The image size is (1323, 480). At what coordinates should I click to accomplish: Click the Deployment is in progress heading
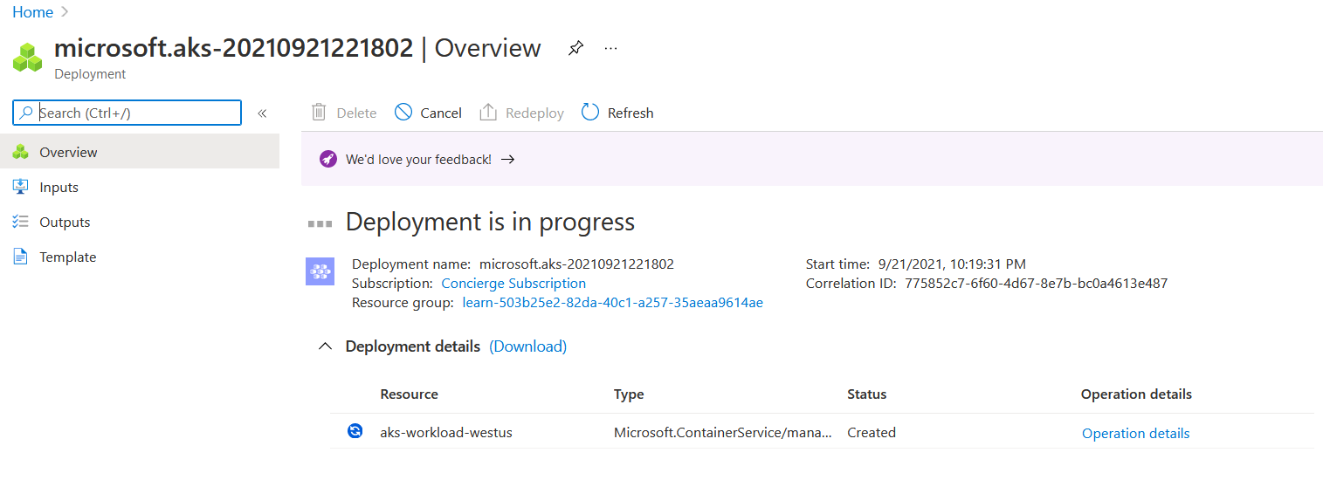click(x=490, y=222)
